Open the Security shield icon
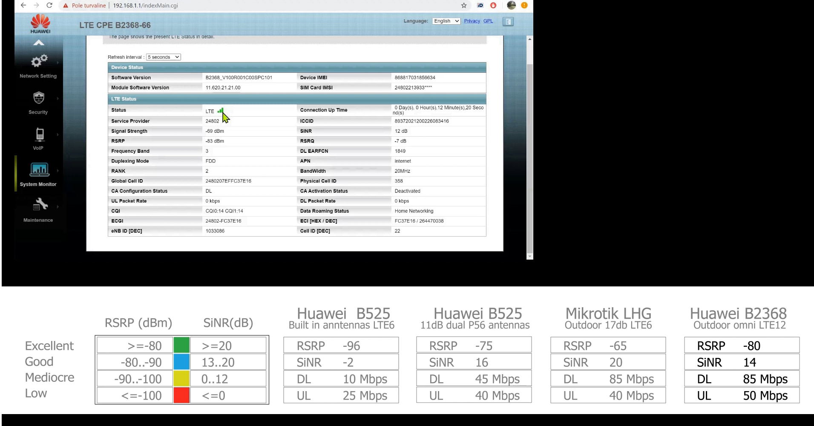Screen dimensions: 814x426 pyautogui.click(x=39, y=98)
